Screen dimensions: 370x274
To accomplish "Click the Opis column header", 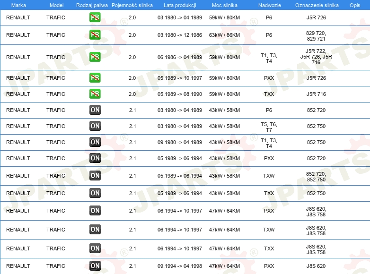I will click(355, 5).
